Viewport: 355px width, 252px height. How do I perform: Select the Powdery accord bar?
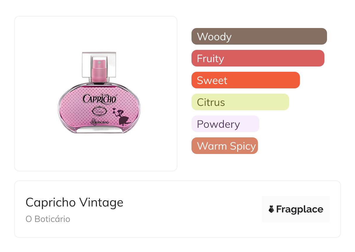(x=225, y=124)
